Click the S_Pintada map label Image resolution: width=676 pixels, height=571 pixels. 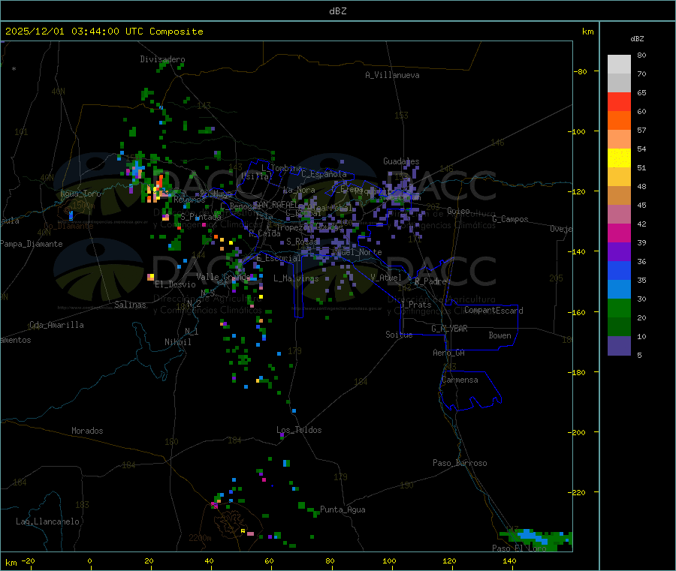[x=201, y=217]
